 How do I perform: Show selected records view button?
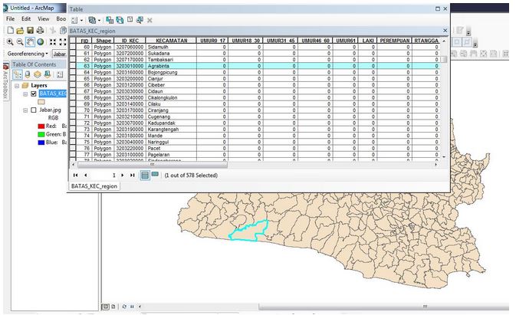155,175
